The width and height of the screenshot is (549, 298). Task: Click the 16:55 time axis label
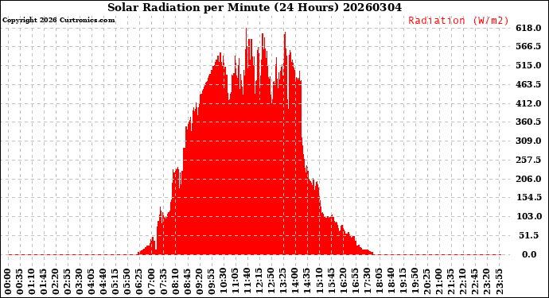pyautogui.click(x=355, y=282)
